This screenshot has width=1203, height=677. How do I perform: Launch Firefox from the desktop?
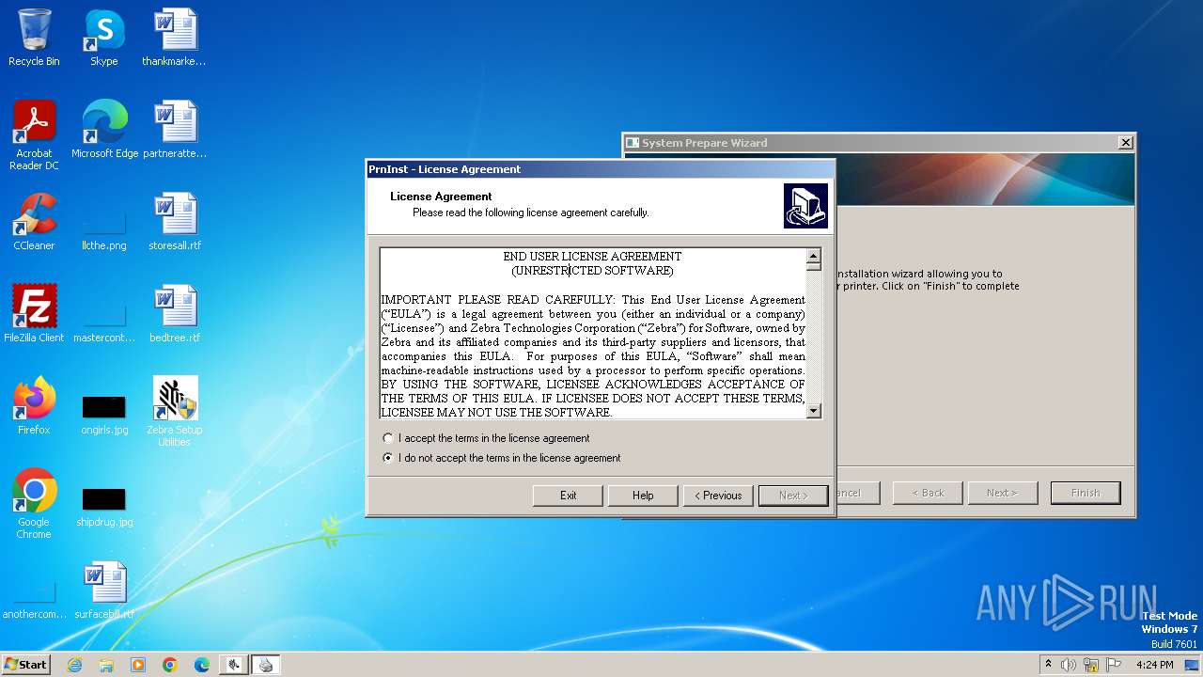[34, 406]
